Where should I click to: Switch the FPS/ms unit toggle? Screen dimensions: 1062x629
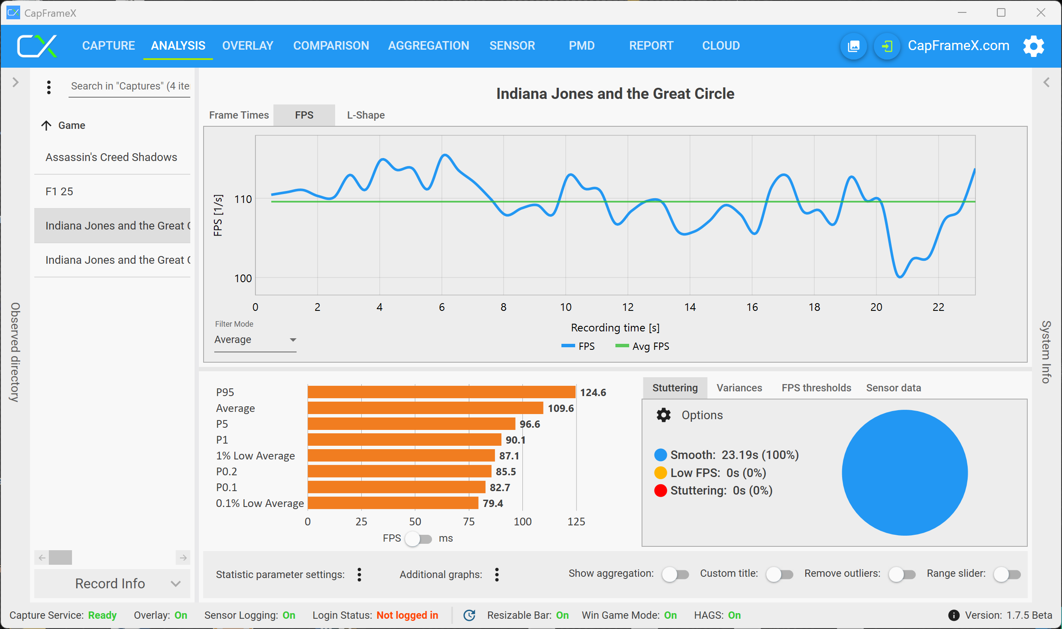point(418,539)
